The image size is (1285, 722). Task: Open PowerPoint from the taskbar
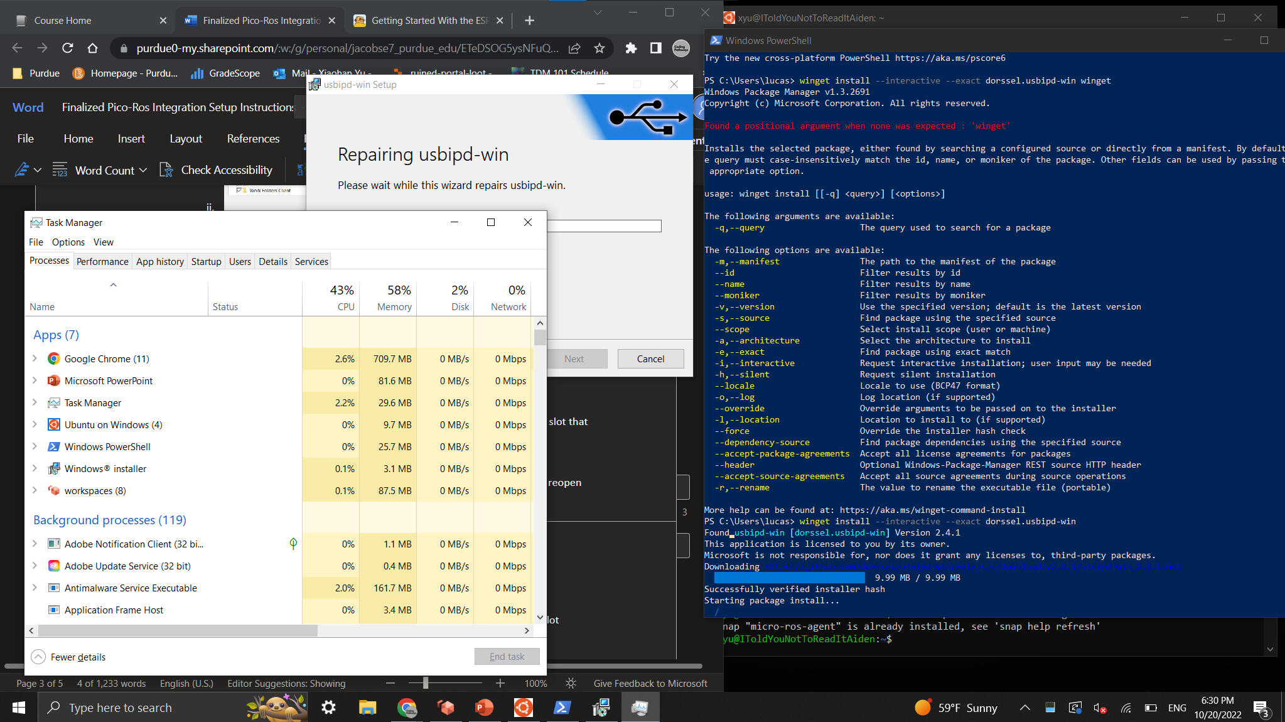[x=484, y=708]
